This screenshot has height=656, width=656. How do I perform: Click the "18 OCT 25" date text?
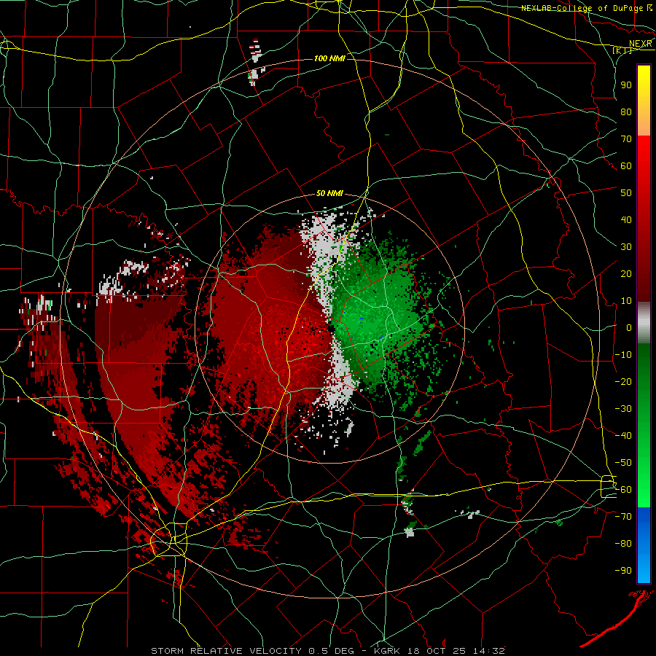coord(437,651)
